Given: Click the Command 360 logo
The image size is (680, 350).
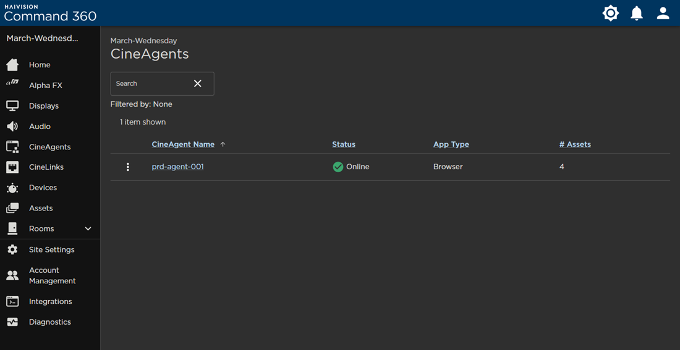Looking at the screenshot, I should click(50, 13).
